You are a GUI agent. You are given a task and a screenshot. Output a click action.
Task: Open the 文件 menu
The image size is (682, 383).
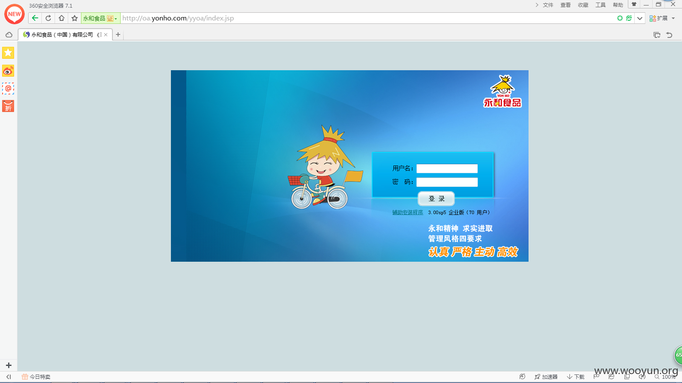548,5
